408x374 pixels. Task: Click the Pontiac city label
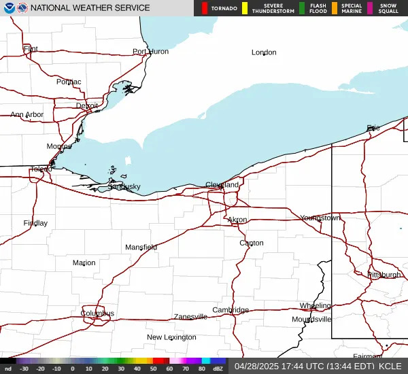click(x=69, y=82)
